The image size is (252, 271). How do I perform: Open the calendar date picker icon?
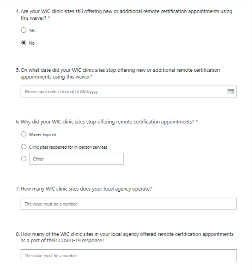pyautogui.click(x=231, y=92)
